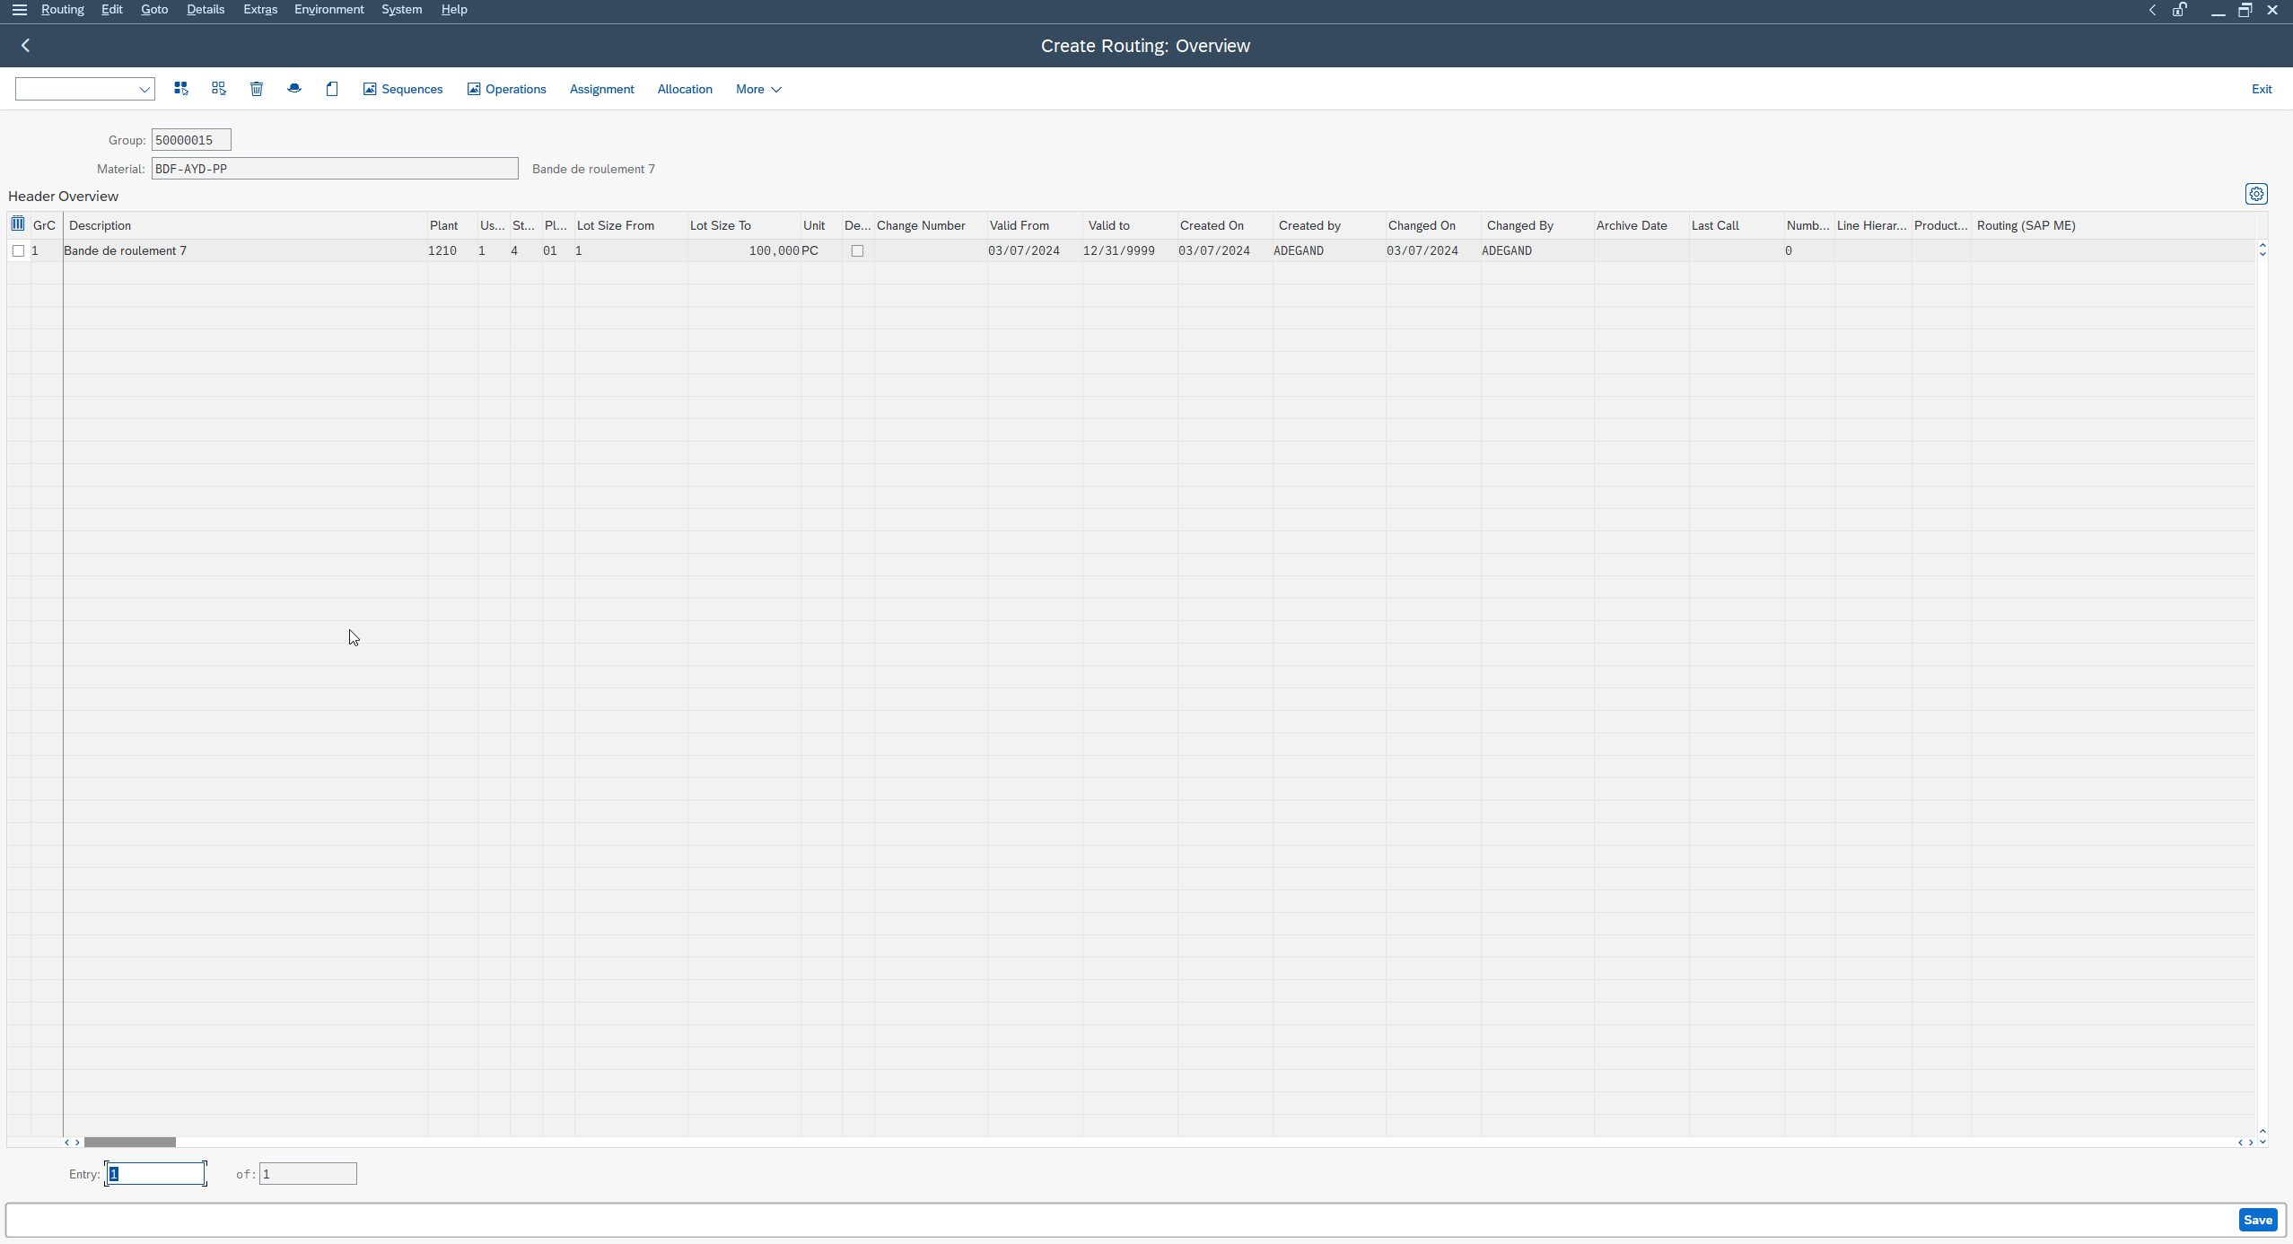Click the Save button

coord(2258,1220)
